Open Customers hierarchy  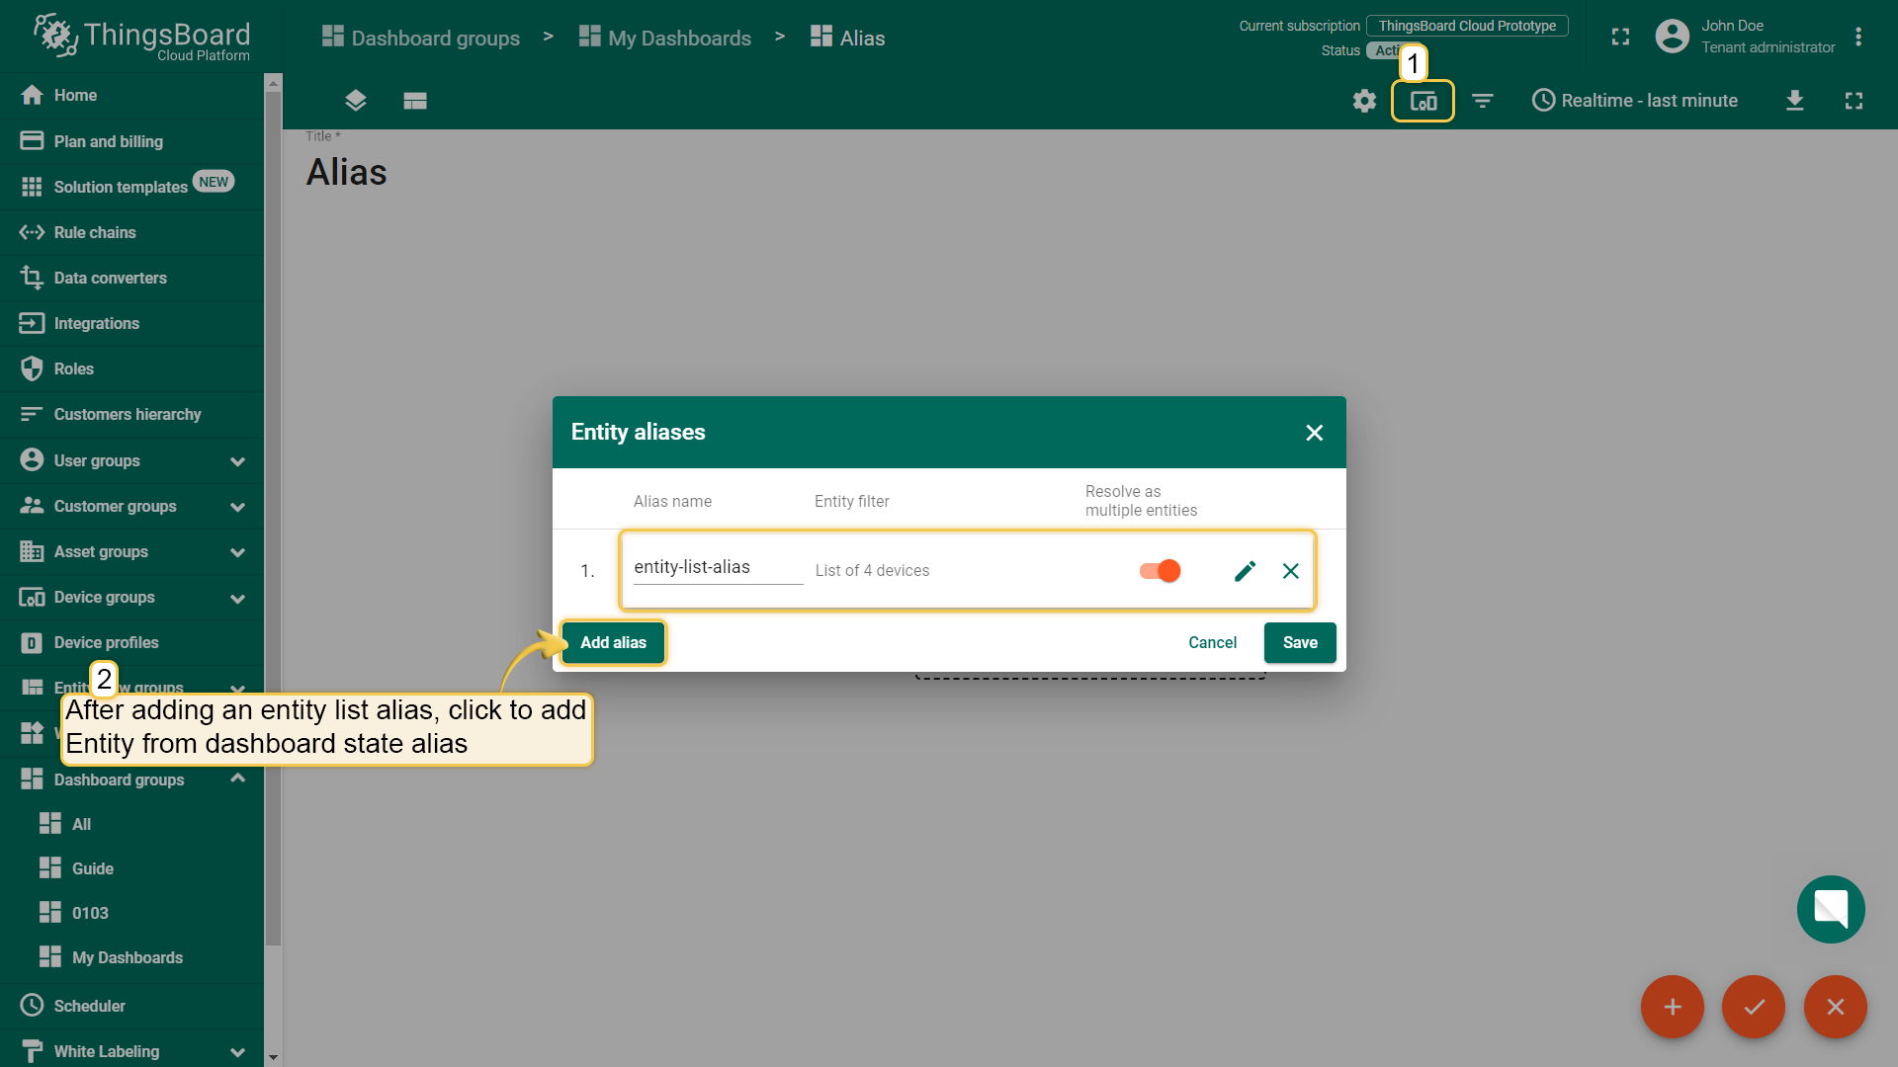[132, 414]
